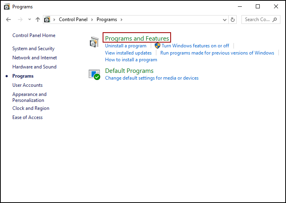This screenshot has width=286, height=203.
Task: Select Programs in the breadcrumb
Action: tap(107, 20)
